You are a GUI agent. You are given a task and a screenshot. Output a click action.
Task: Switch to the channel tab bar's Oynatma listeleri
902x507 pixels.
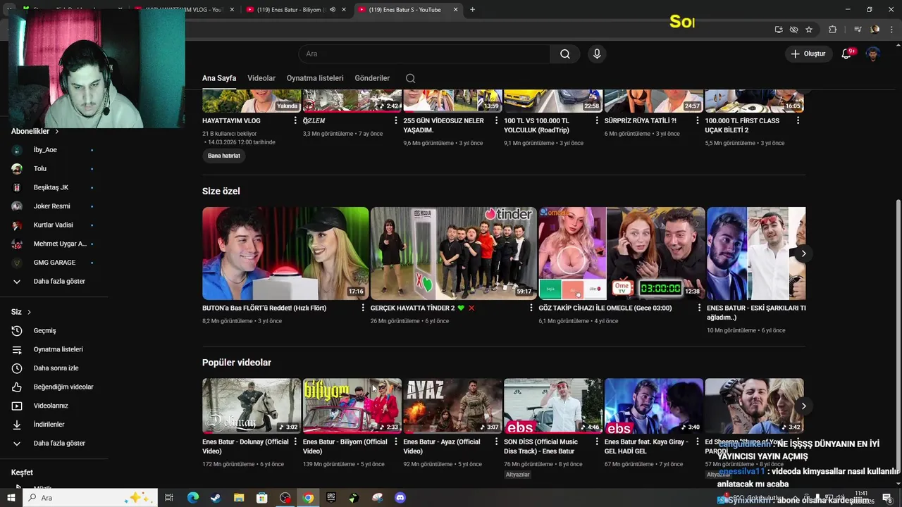(x=315, y=78)
